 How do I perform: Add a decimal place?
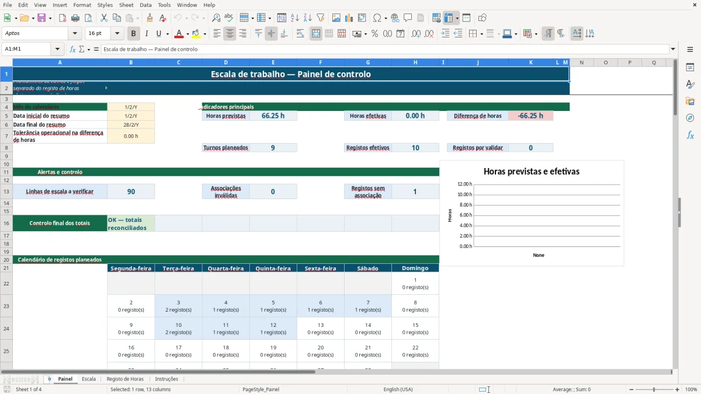point(417,34)
